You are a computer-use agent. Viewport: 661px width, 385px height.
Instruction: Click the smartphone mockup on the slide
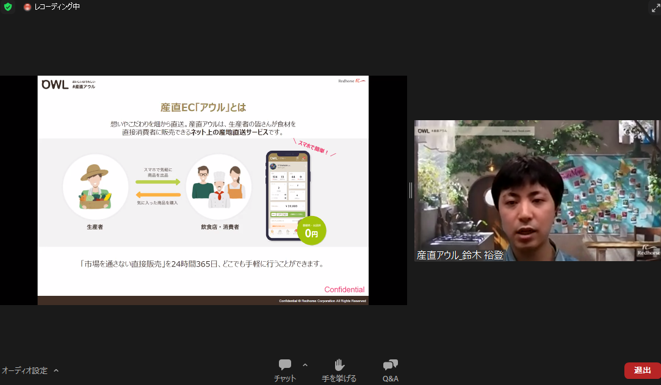pyautogui.click(x=288, y=195)
